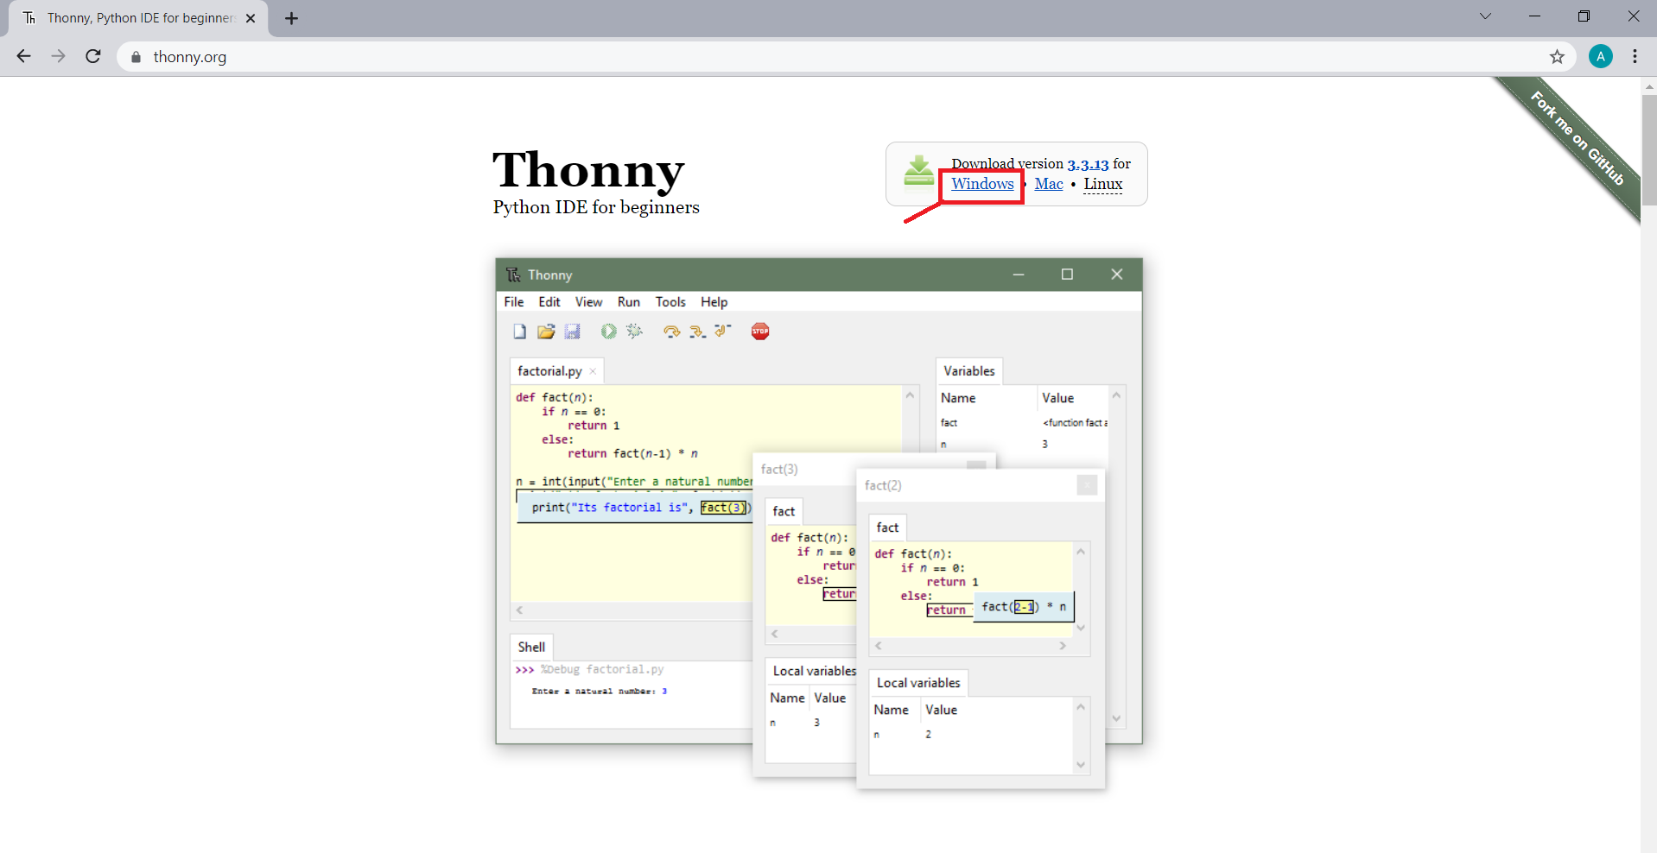
Task: Expand the tab search dropdown chevron
Action: tap(1485, 16)
